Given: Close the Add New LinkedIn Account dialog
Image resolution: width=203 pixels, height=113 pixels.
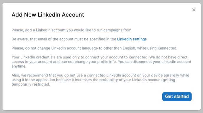Looking at the screenshot, I should point(194,10).
